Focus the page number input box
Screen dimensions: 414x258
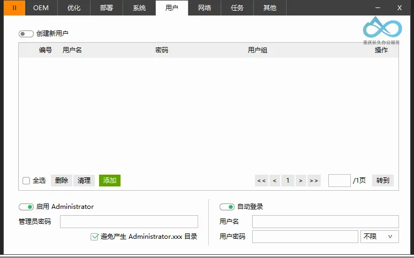click(340, 181)
